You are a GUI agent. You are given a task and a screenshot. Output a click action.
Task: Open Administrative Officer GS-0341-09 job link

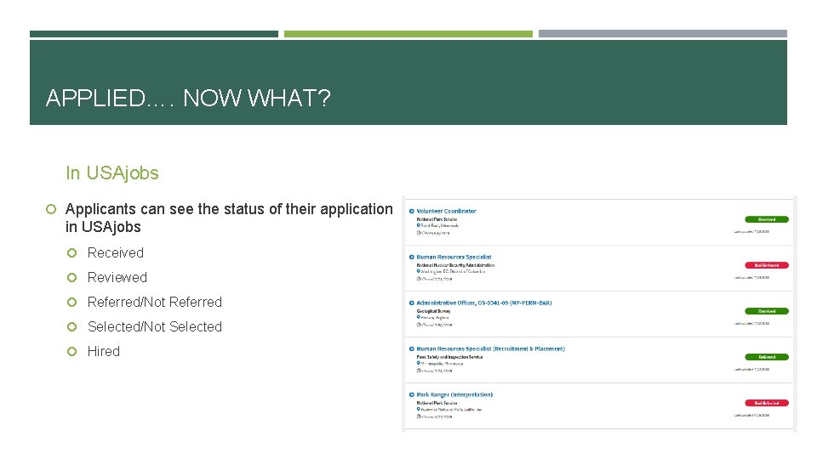[x=484, y=303]
